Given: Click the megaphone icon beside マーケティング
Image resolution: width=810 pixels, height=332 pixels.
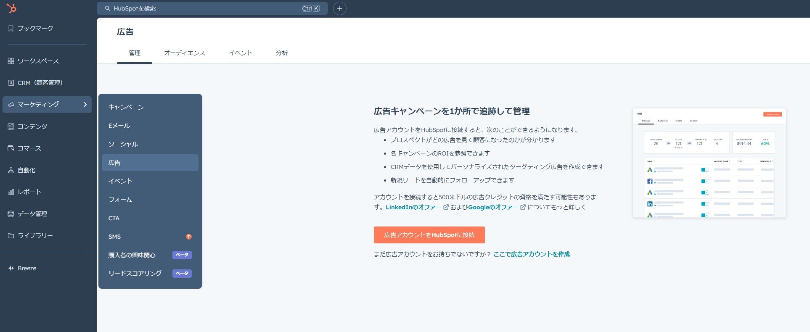Looking at the screenshot, I should (11, 105).
